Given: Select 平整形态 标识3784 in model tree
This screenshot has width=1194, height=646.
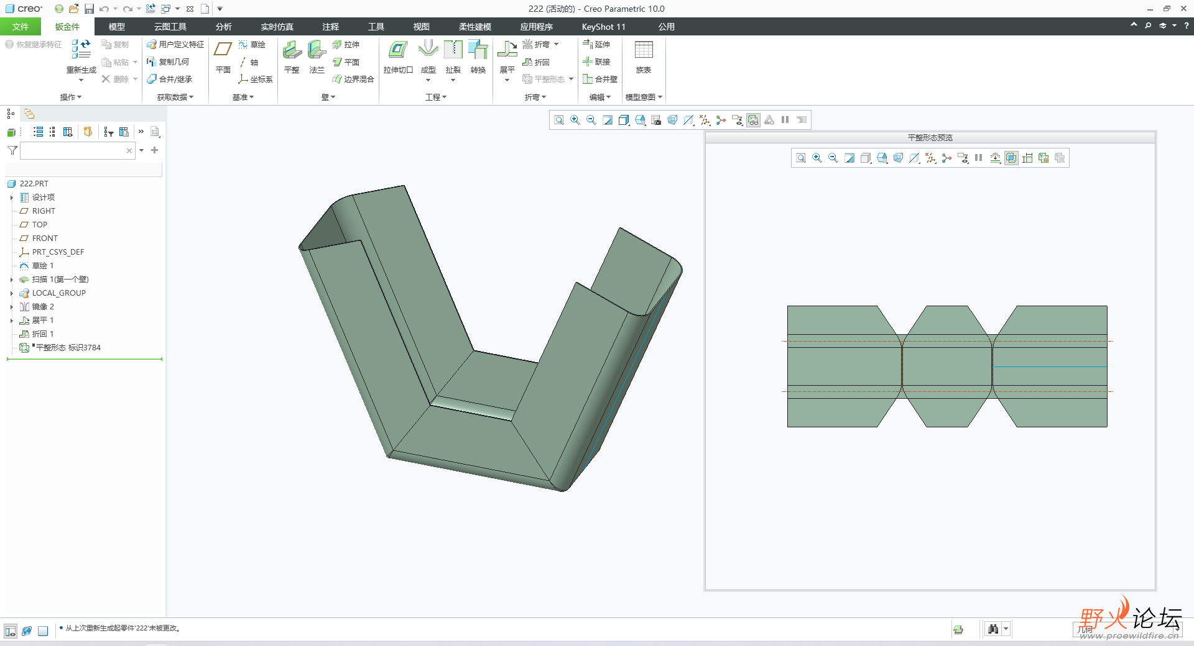Looking at the screenshot, I should (x=60, y=348).
